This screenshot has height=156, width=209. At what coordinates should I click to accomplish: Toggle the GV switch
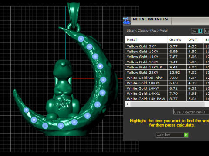pyautogui.click(x=197, y=31)
